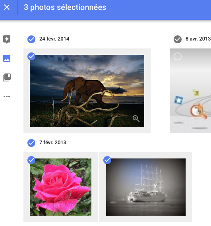
Task: Select the grey graphic photo's empty circle
Action: [x=178, y=56]
